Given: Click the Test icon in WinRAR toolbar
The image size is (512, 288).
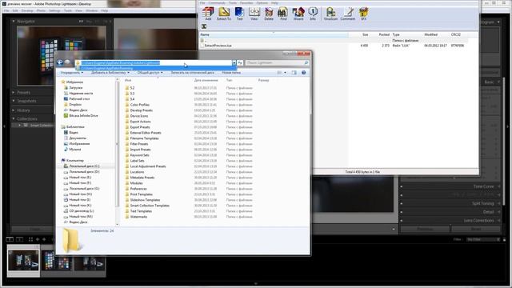Looking at the screenshot, I should [x=239, y=13].
